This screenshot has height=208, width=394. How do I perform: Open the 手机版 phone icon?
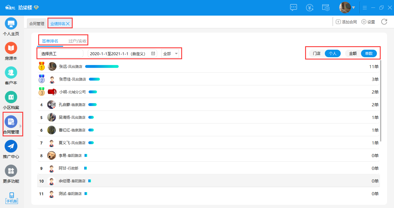coord(12,198)
